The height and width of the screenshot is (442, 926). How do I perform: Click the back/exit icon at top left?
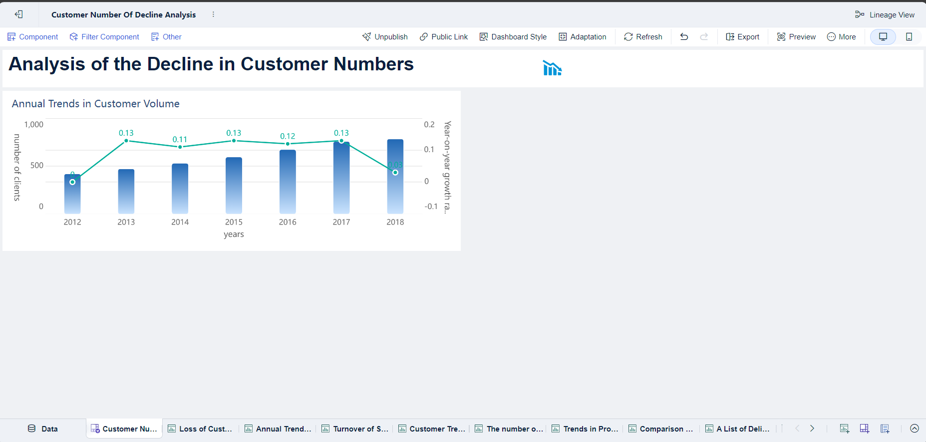19,14
